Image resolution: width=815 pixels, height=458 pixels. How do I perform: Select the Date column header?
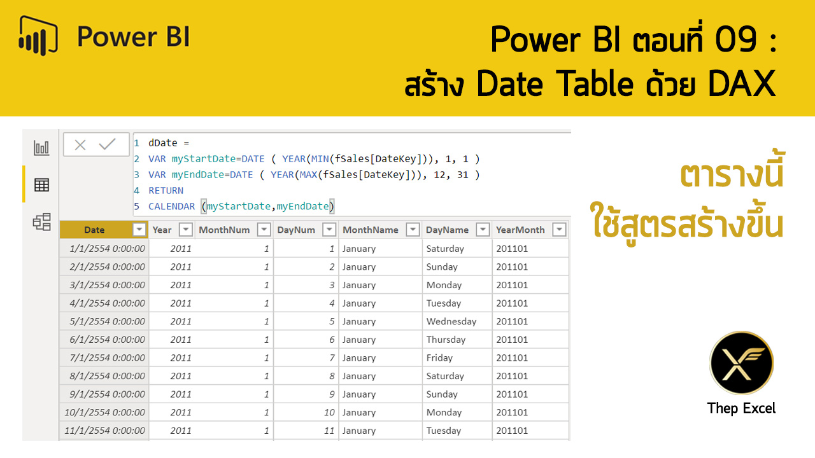click(x=94, y=230)
